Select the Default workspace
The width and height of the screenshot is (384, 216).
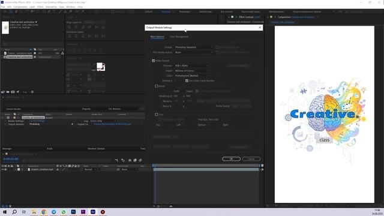148,12
